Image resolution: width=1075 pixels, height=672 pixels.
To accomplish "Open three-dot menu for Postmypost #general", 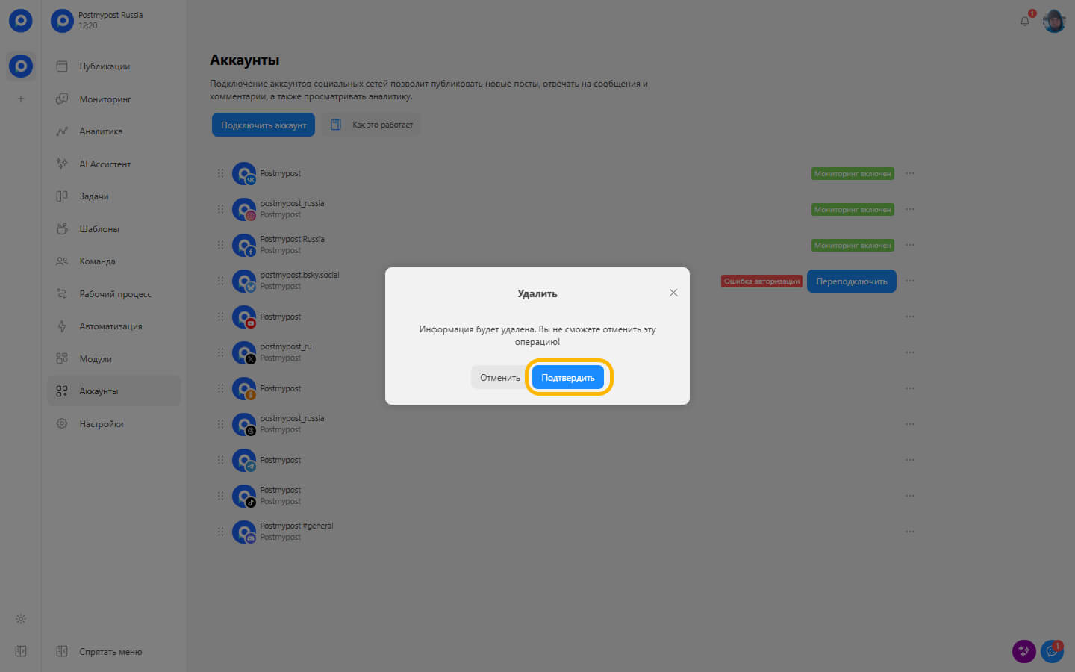I will (909, 532).
